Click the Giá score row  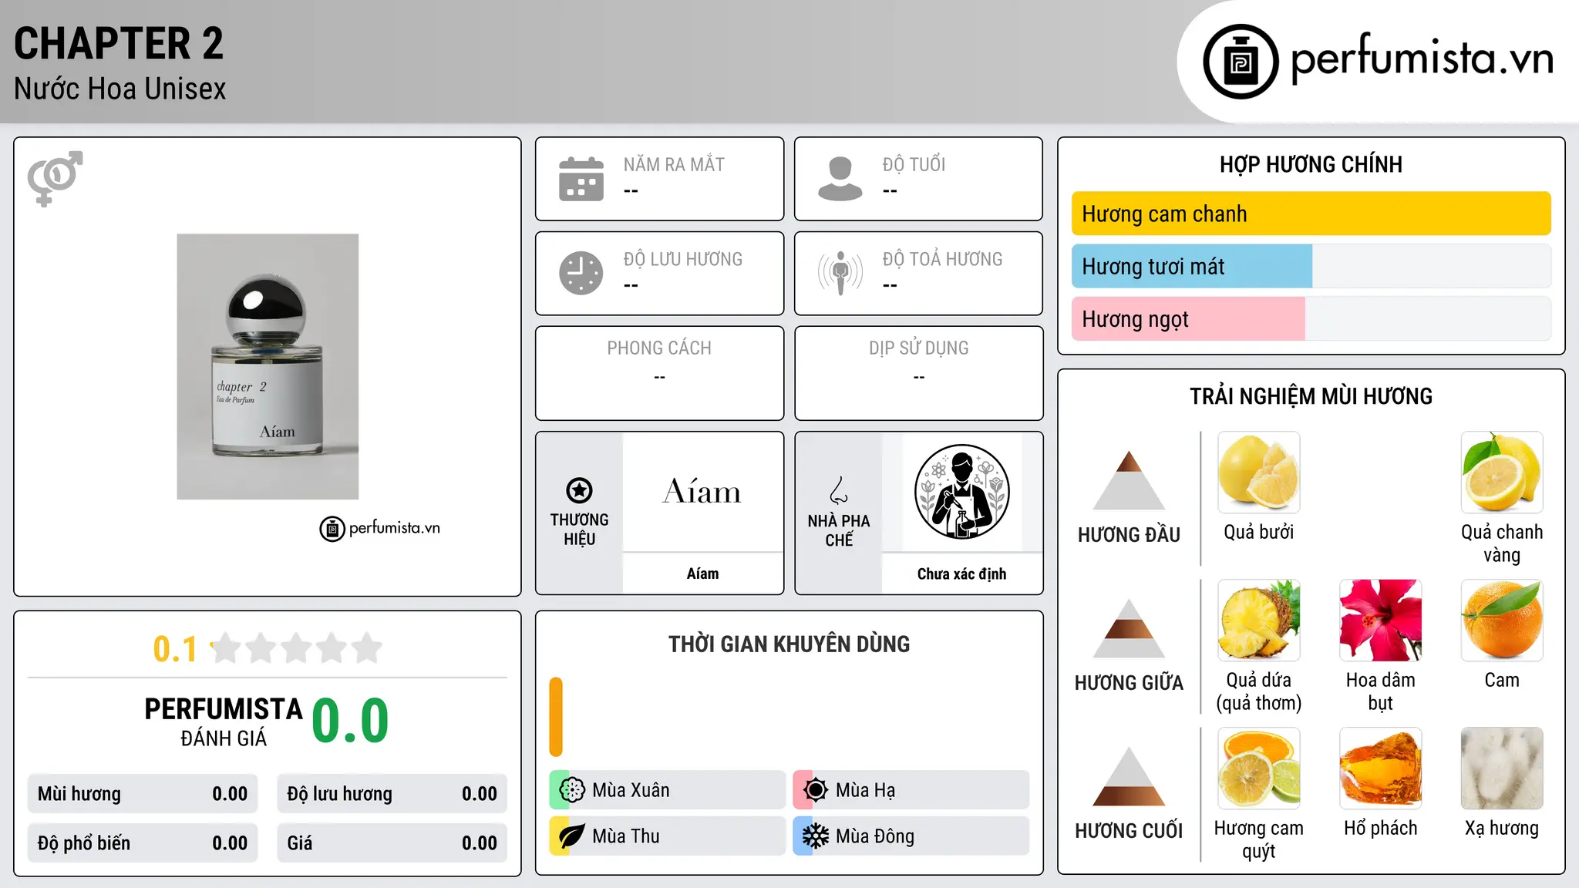tap(392, 843)
